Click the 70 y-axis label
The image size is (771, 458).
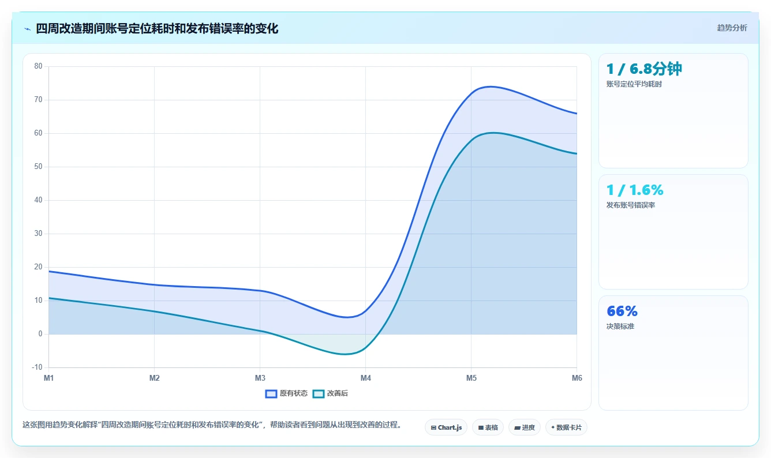click(x=38, y=100)
